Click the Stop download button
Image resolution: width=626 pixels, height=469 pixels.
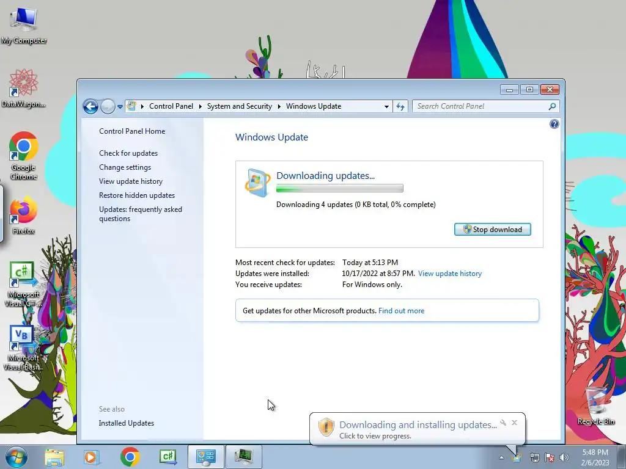[x=493, y=230]
